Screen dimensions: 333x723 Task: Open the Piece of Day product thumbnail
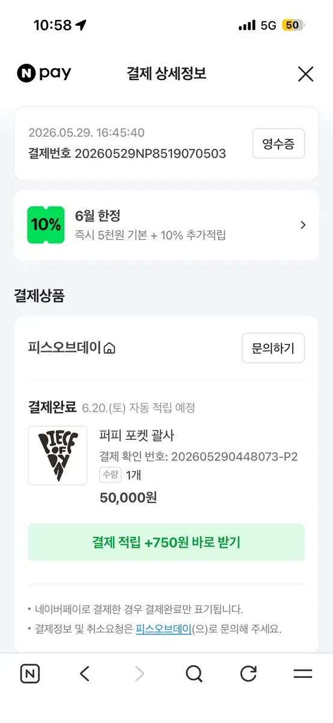click(x=58, y=455)
